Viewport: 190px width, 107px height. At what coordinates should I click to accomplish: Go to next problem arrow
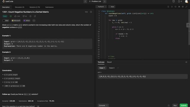pos(104,1)
